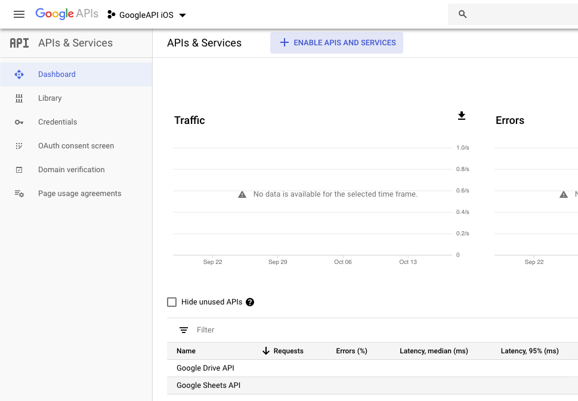Click the Dashboard diamond icon in sidebar

tap(19, 74)
